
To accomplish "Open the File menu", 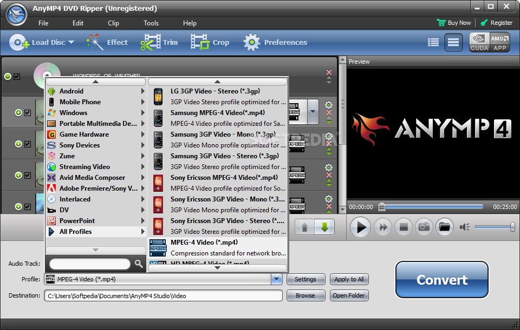I will 43,23.
